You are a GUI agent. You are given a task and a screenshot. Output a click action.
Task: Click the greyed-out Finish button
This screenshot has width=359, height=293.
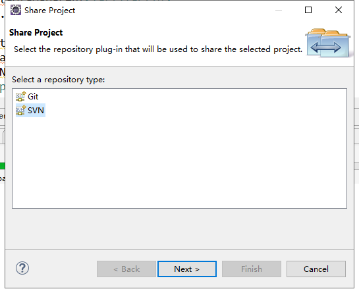click(x=252, y=269)
